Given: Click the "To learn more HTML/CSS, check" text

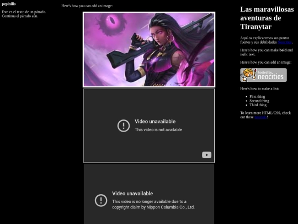Looking at the screenshot, I should tap(265, 113).
